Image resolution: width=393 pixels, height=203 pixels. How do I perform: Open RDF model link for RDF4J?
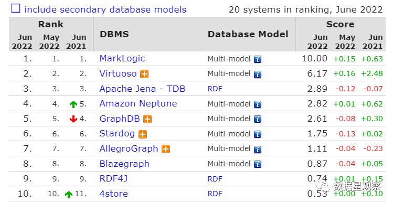[x=215, y=179]
